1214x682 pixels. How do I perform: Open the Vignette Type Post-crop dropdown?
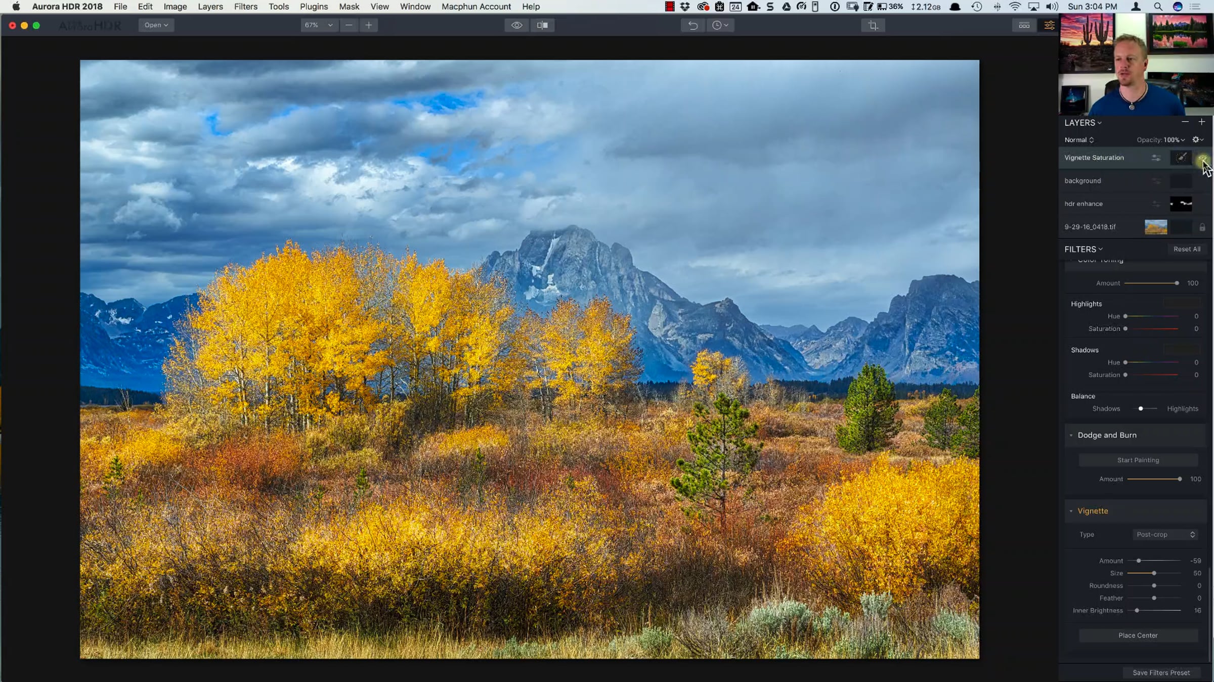(x=1165, y=534)
